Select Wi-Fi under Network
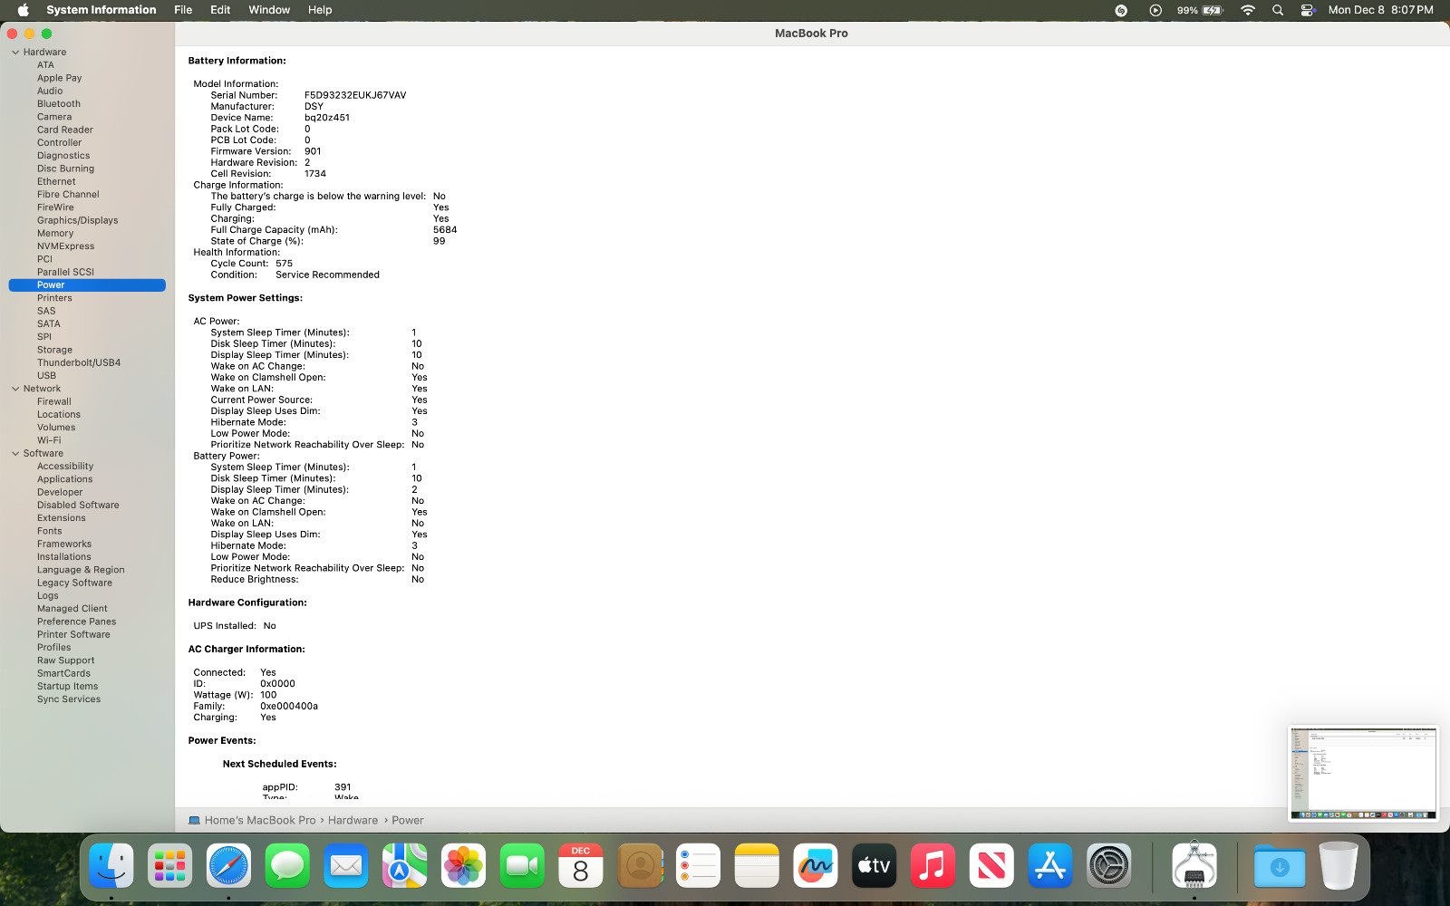Screen dimensions: 1450x906 pyautogui.click(x=49, y=440)
